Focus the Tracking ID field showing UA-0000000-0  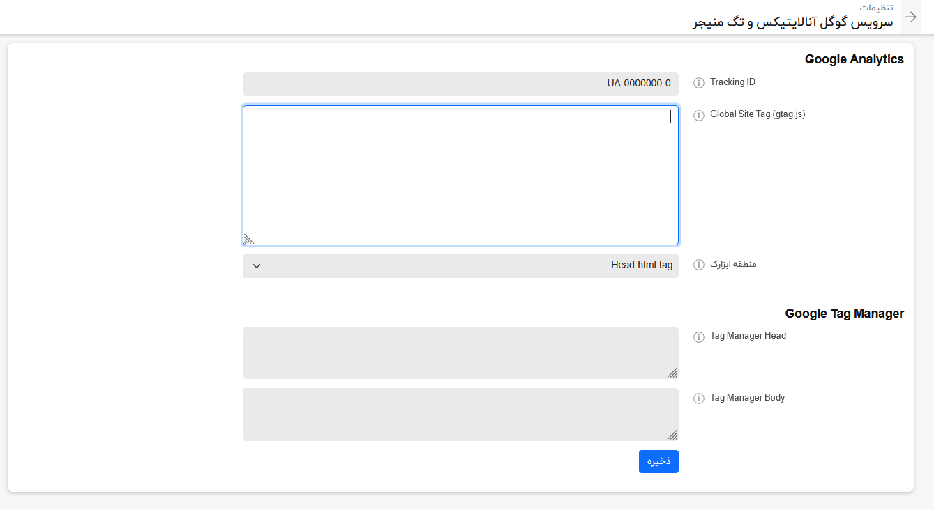point(460,84)
